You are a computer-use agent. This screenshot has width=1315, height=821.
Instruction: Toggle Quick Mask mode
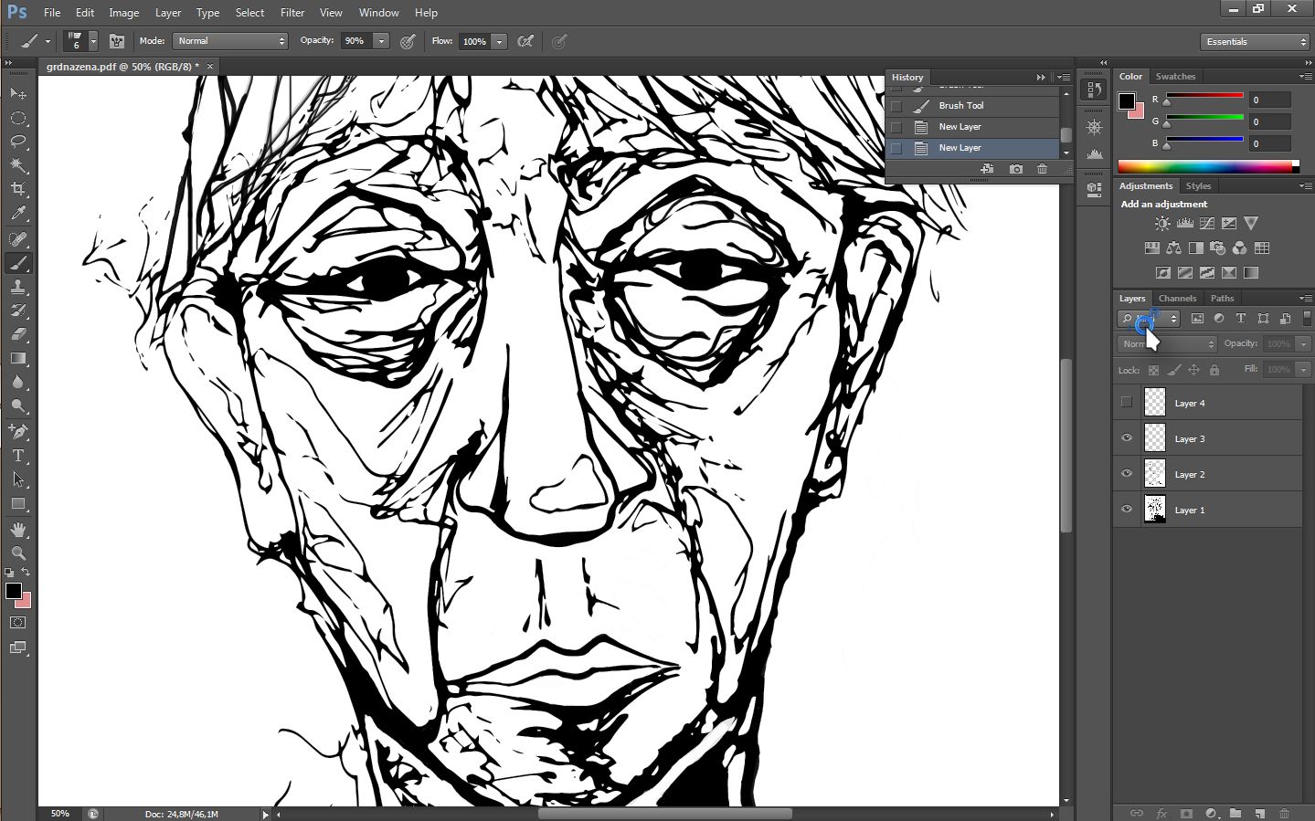(x=18, y=623)
